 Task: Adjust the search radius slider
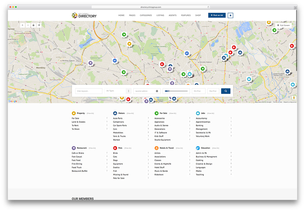(x=176, y=91)
